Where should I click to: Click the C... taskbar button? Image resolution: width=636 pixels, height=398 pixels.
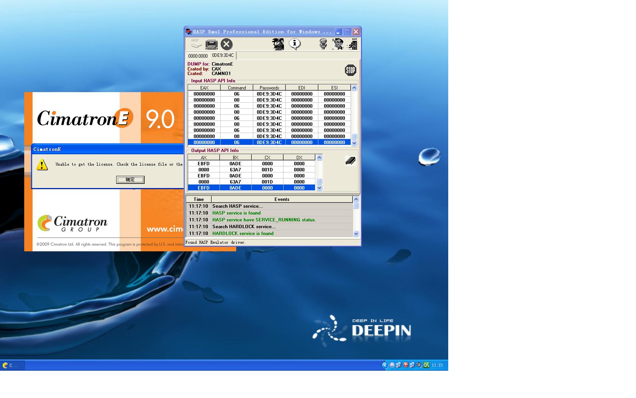pyautogui.click(x=13, y=365)
